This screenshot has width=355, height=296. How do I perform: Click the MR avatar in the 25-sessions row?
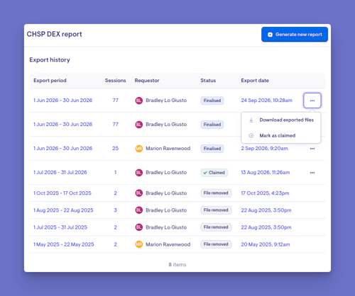pos(139,149)
